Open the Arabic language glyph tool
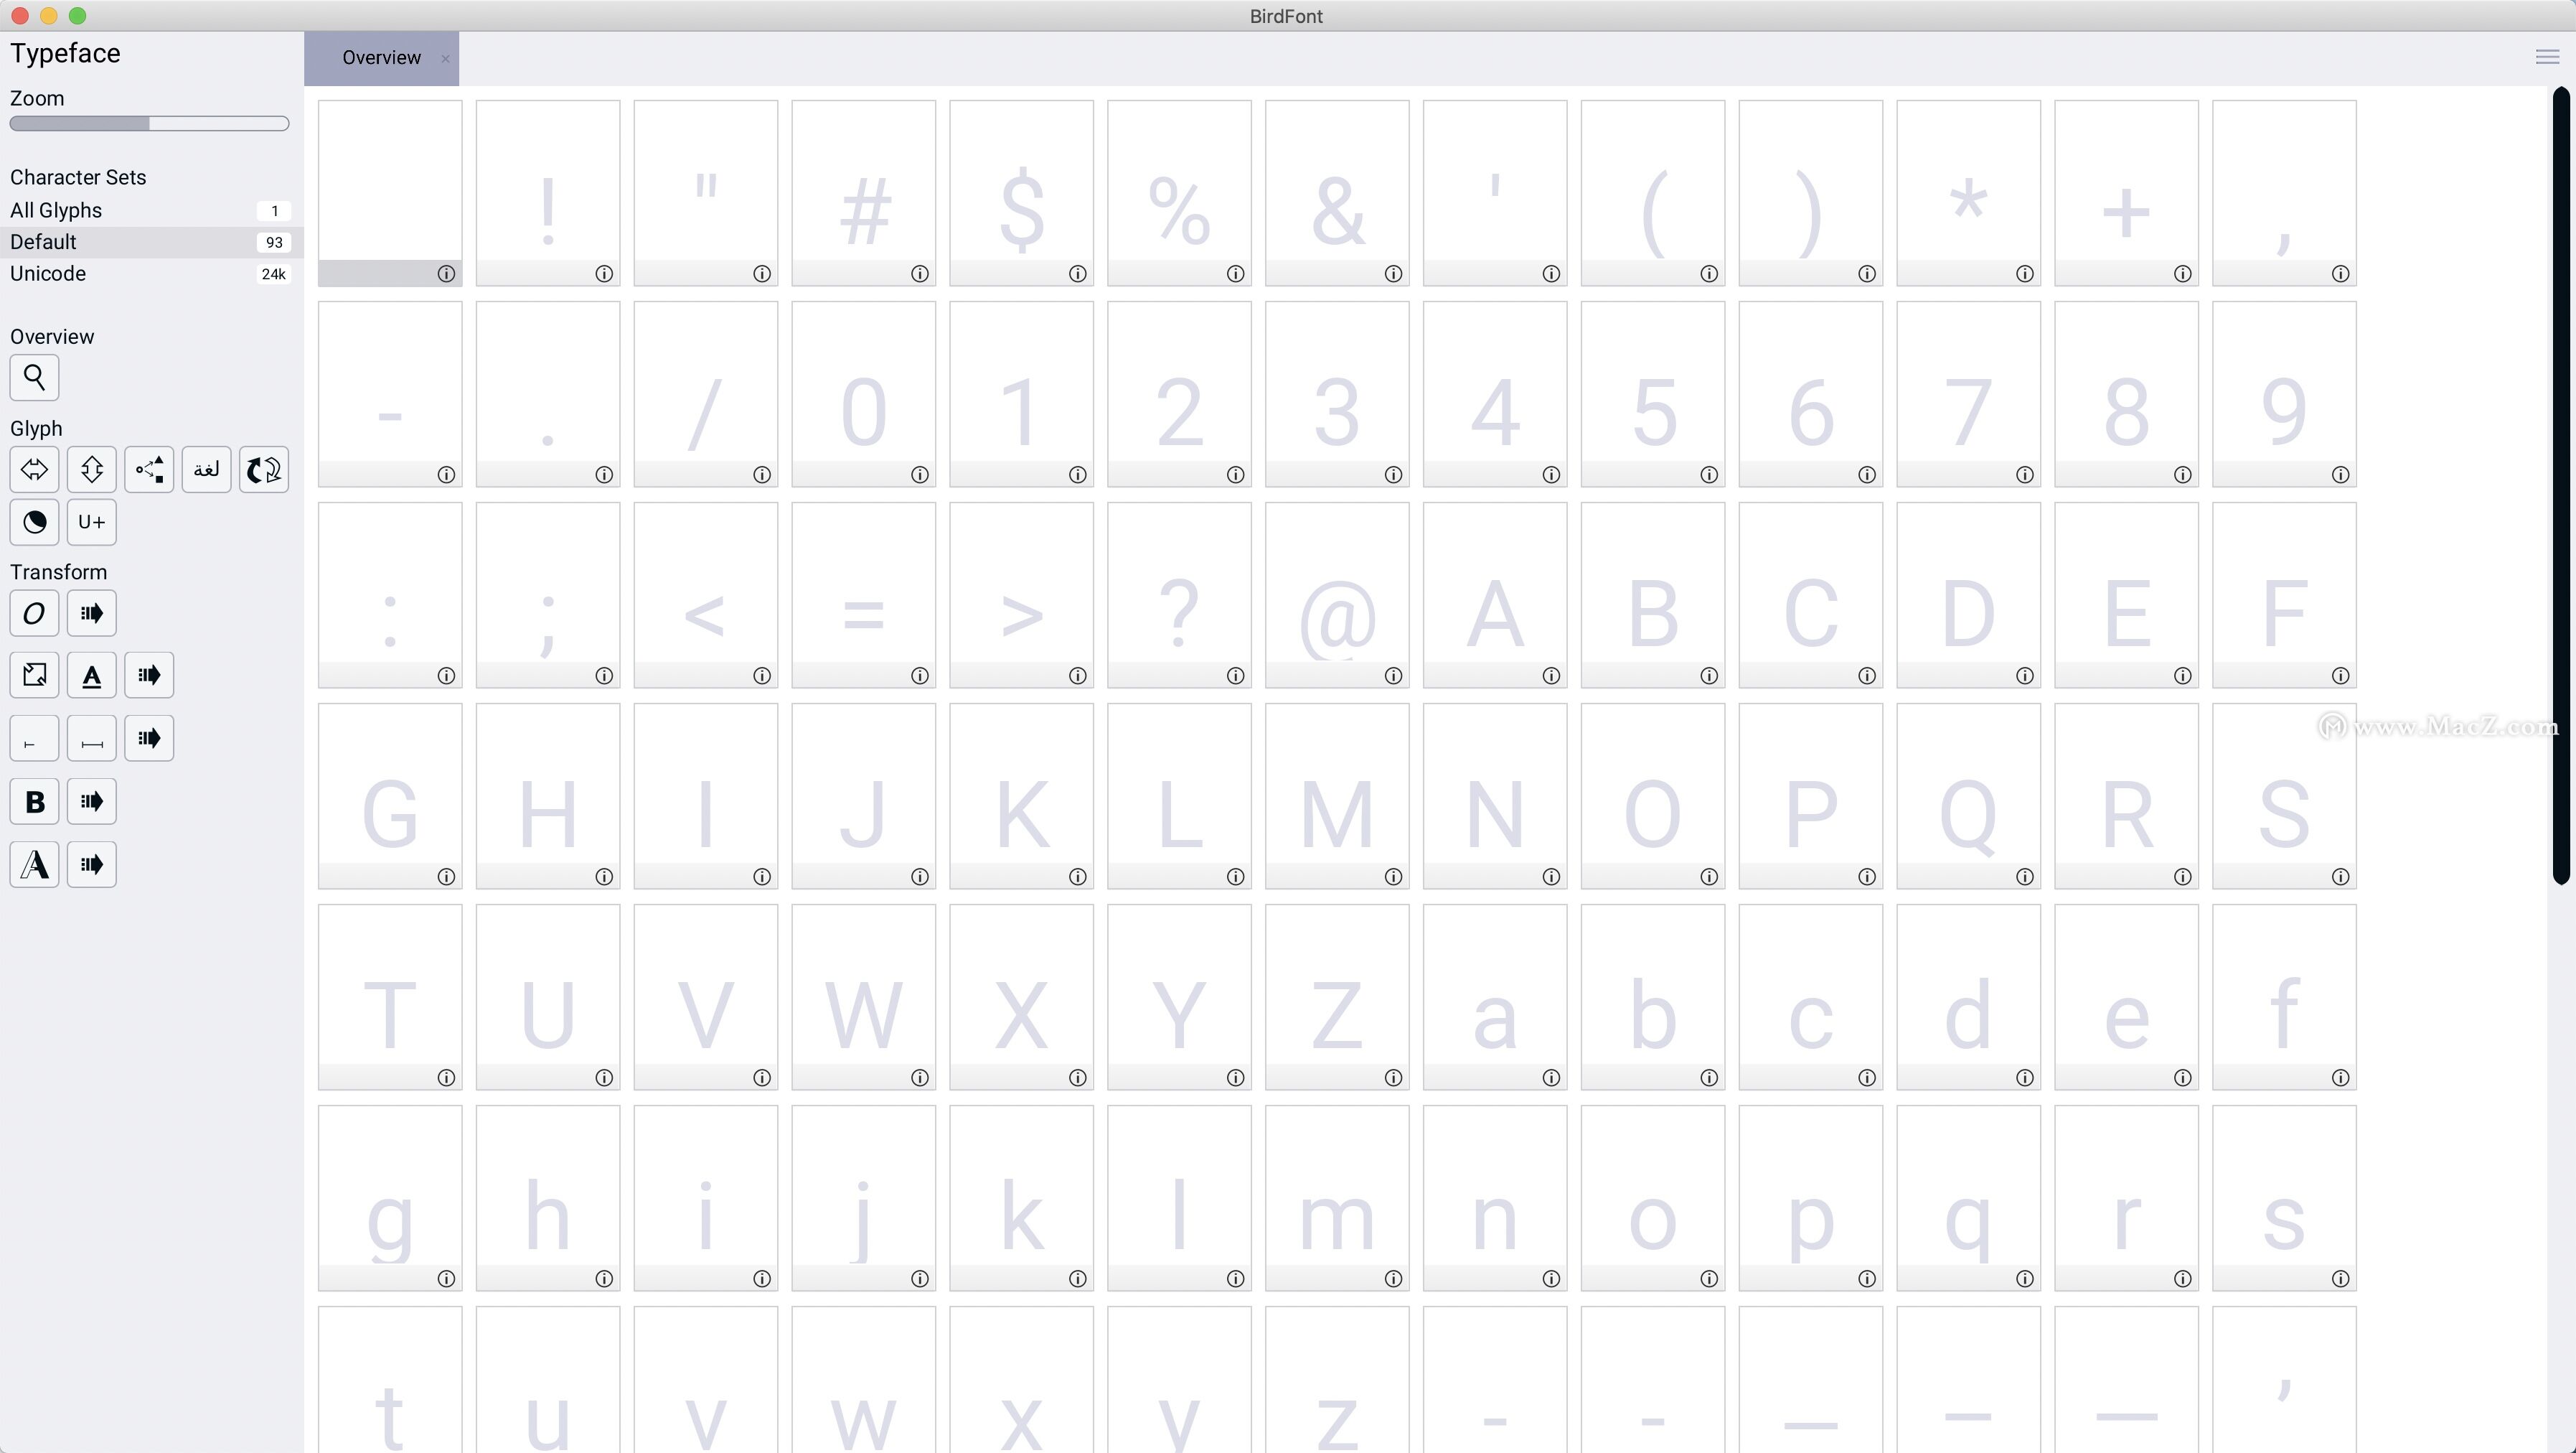Screen dimensions: 2576x1453 [206, 469]
